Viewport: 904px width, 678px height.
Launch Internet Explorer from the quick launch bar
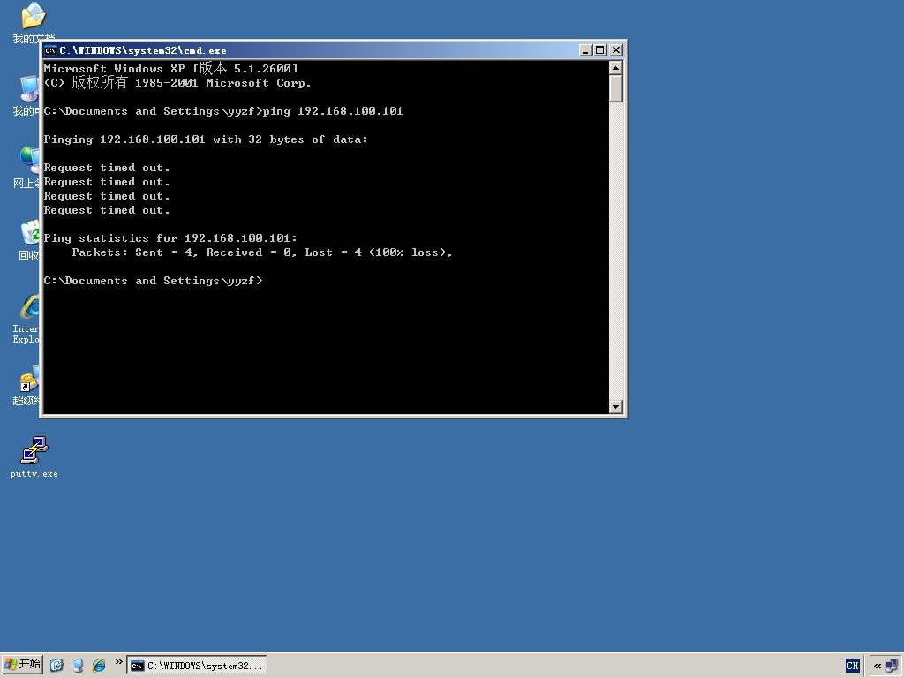click(x=99, y=666)
